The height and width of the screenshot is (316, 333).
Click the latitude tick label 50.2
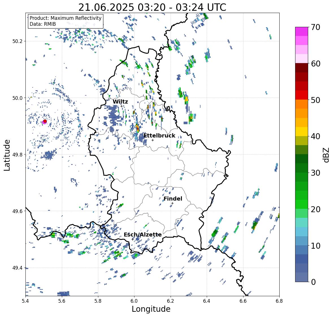point(18,41)
